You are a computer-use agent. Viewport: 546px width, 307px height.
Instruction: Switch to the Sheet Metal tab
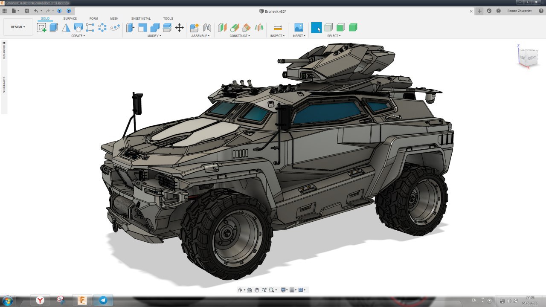(141, 18)
